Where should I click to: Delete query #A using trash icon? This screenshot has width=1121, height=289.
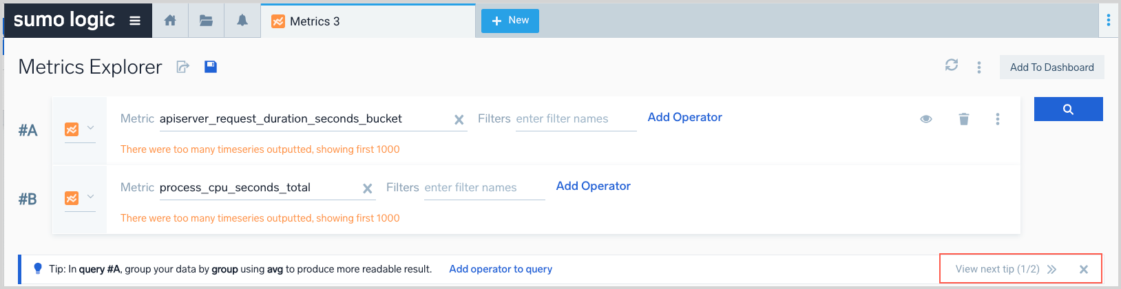click(964, 119)
